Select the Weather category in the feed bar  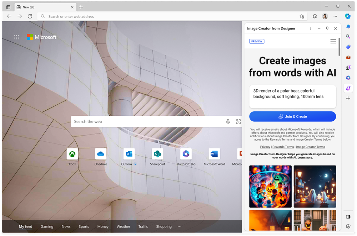[x=123, y=226]
